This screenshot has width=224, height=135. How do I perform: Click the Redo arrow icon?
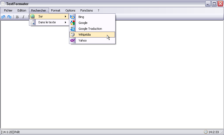[9, 17]
